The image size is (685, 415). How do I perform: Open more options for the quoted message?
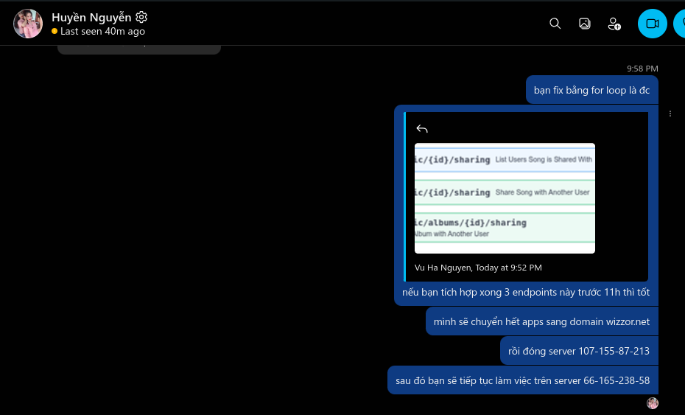click(670, 114)
